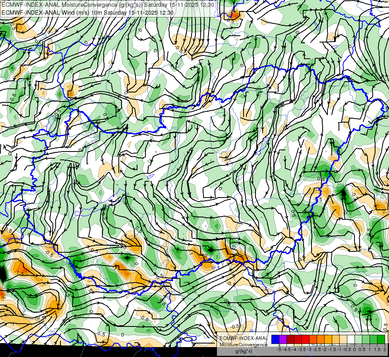
Task: Click legend tick label -1
Action: [x=339, y=349]
